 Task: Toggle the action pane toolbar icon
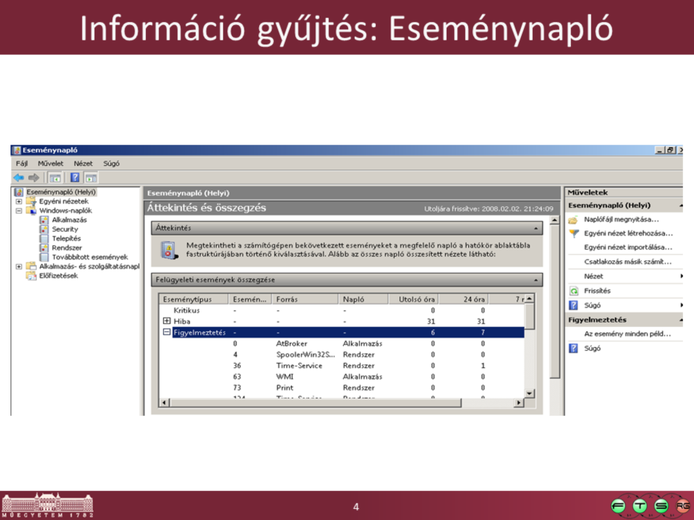click(x=91, y=178)
